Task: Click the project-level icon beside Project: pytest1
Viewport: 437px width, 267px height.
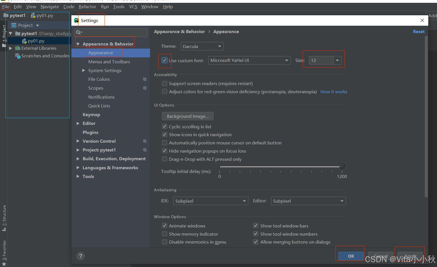Action: click(145, 150)
